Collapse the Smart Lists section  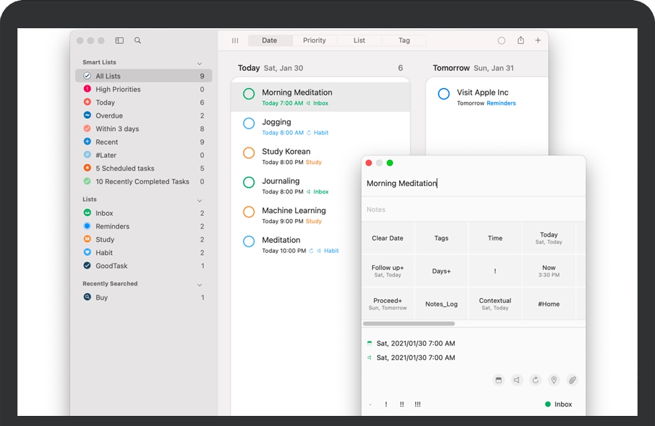point(200,63)
